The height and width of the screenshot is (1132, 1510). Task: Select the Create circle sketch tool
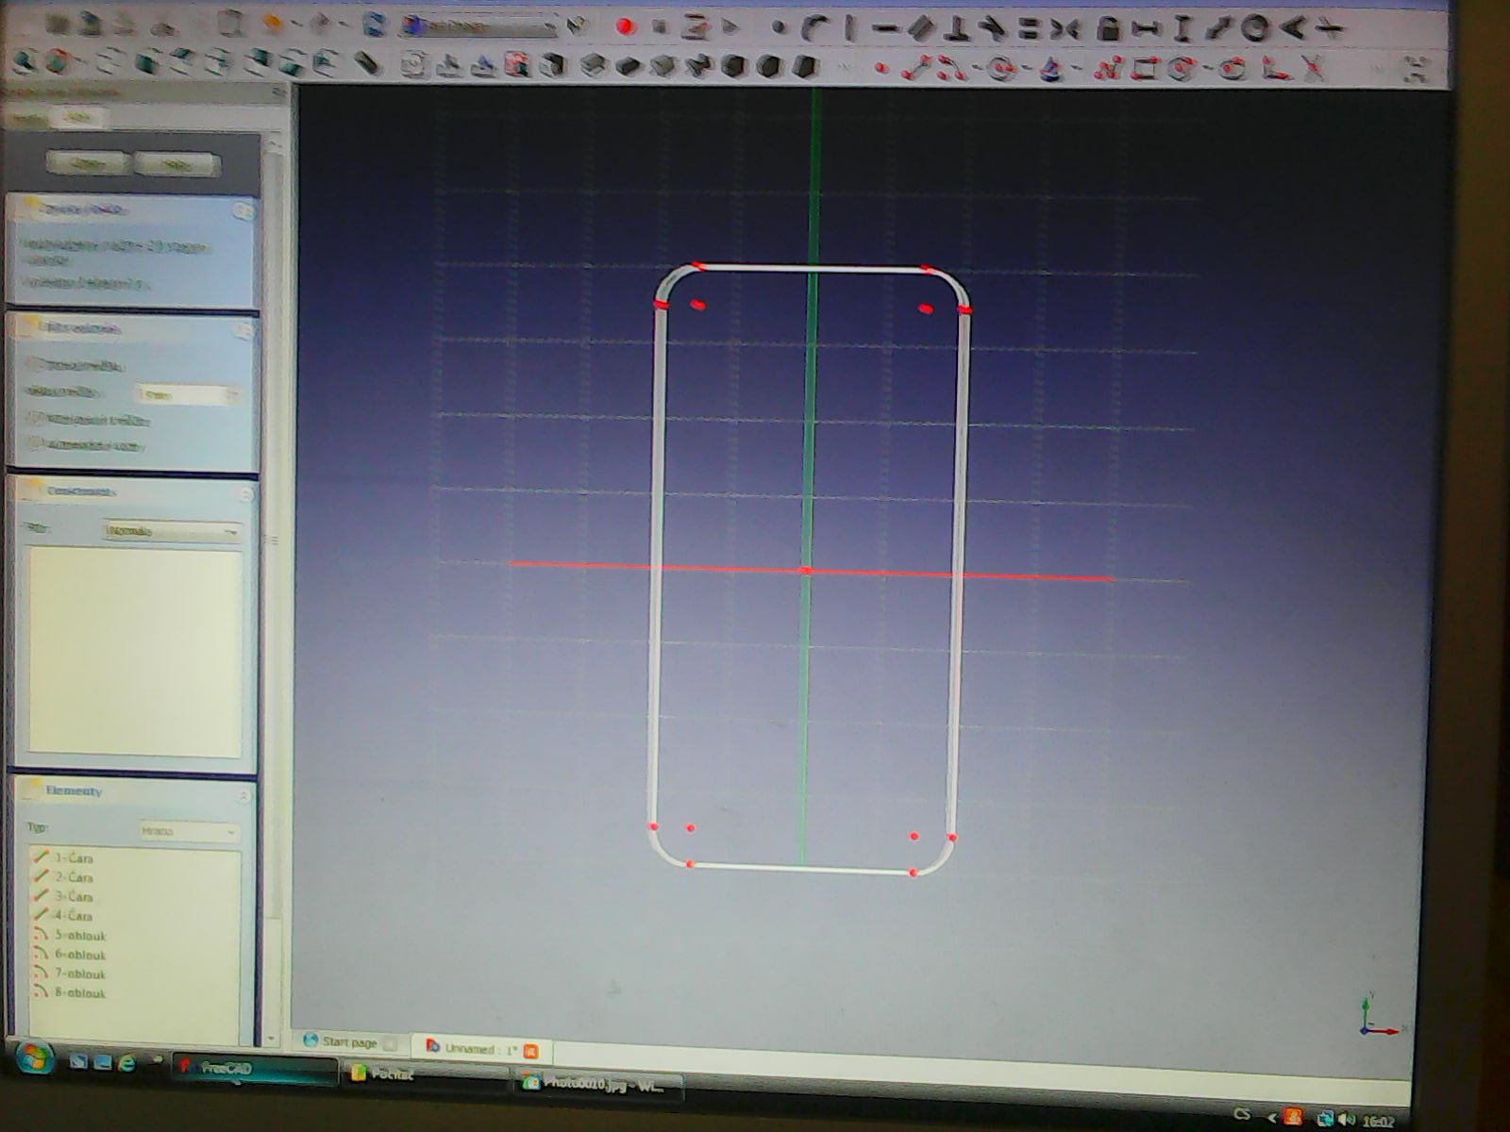[x=1001, y=69]
